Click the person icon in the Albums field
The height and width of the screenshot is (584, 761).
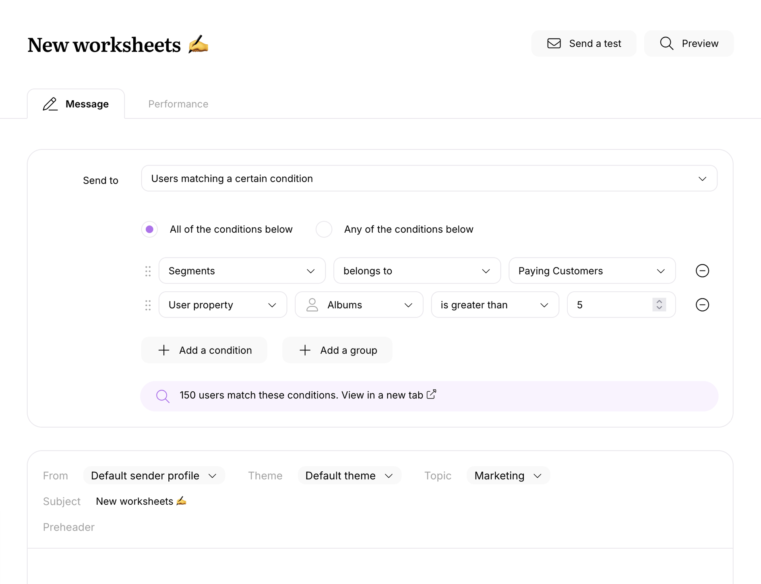[x=312, y=305]
